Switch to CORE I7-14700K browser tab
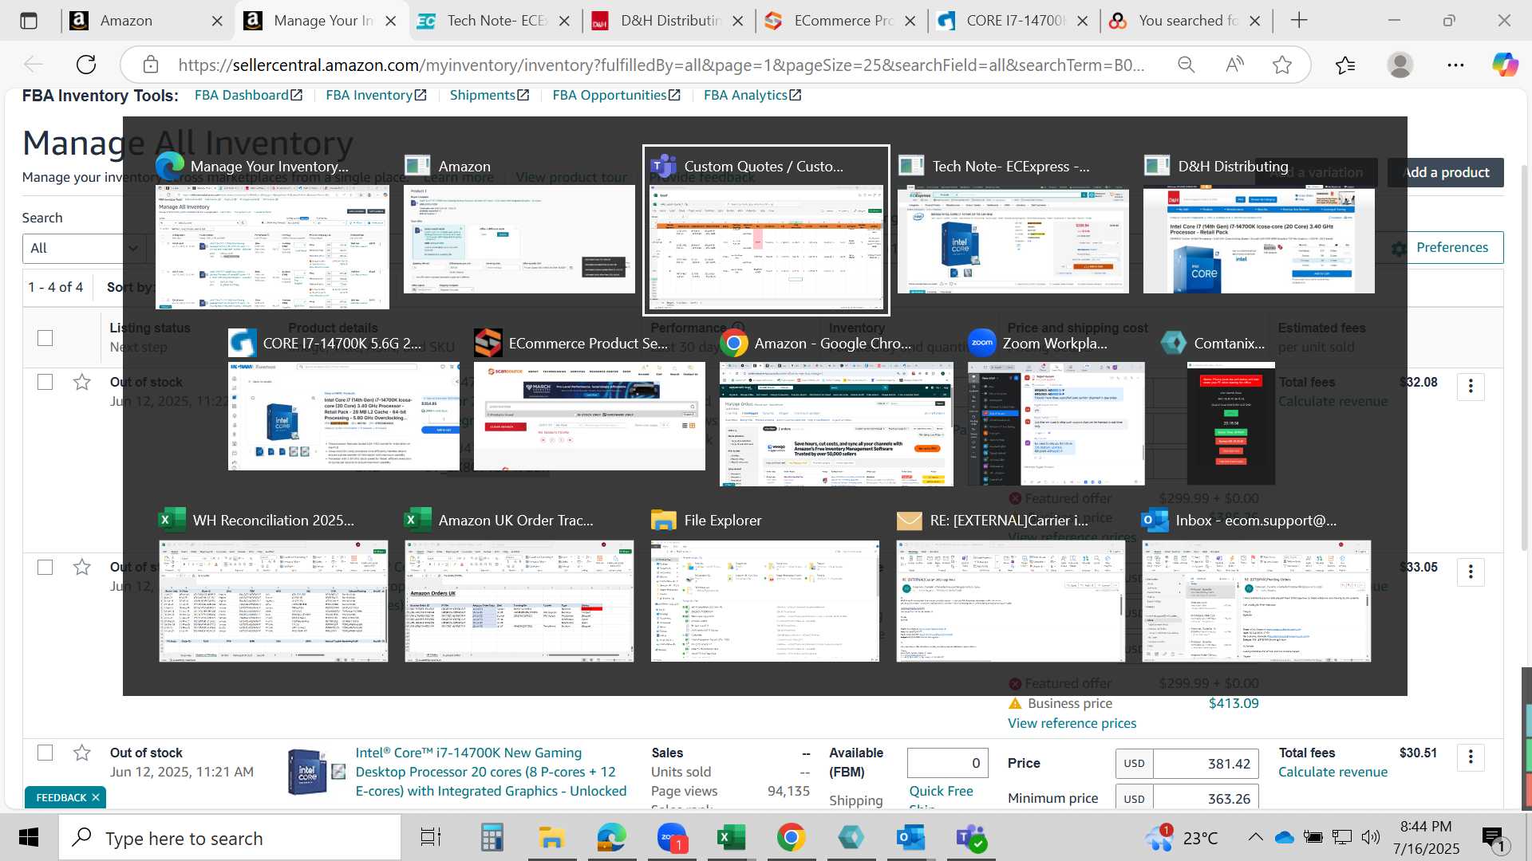This screenshot has height=861, width=1532. pyautogui.click(x=1014, y=21)
